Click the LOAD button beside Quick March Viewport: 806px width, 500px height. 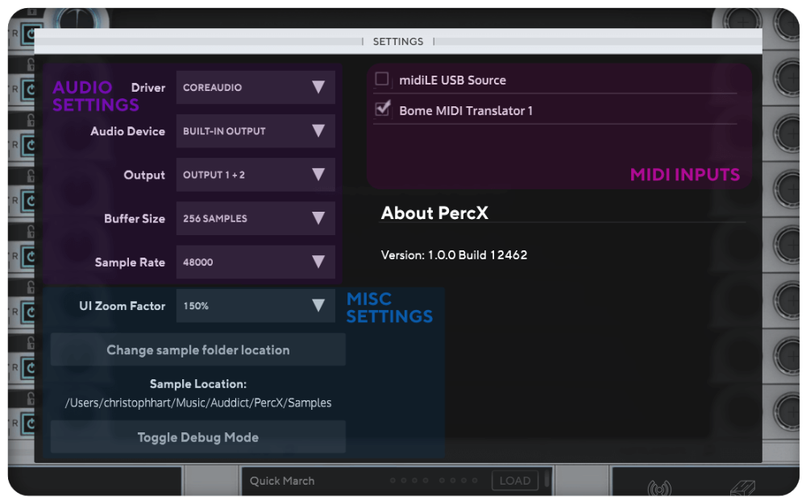[515, 481]
